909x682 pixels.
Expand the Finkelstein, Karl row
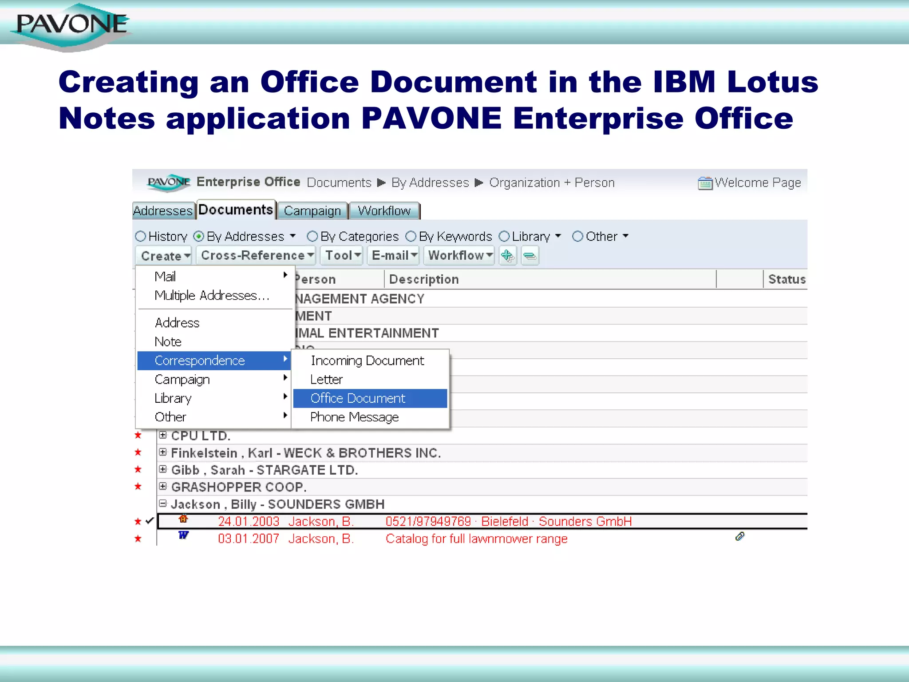coord(163,452)
